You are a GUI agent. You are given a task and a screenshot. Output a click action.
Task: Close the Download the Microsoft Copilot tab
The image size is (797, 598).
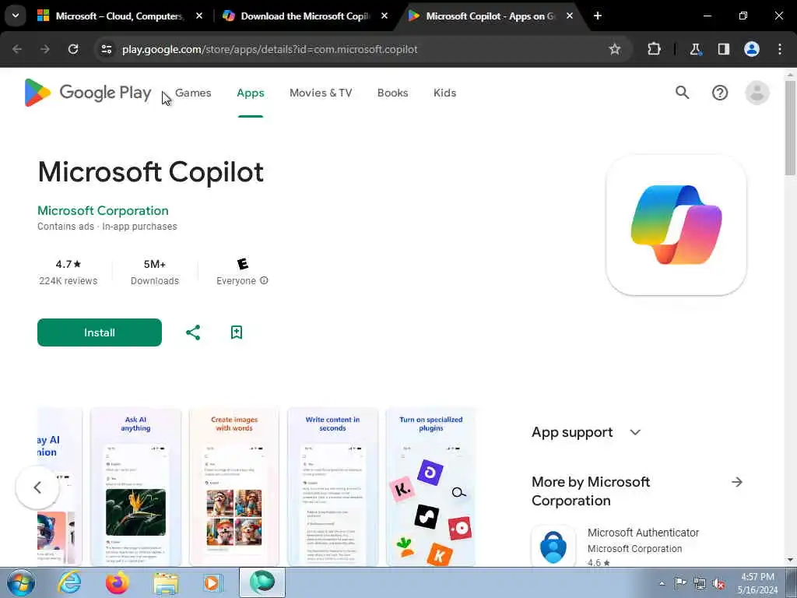(384, 16)
